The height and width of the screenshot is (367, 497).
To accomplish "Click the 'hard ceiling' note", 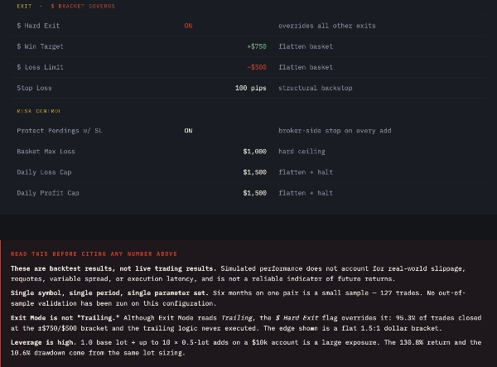I will (302, 152).
